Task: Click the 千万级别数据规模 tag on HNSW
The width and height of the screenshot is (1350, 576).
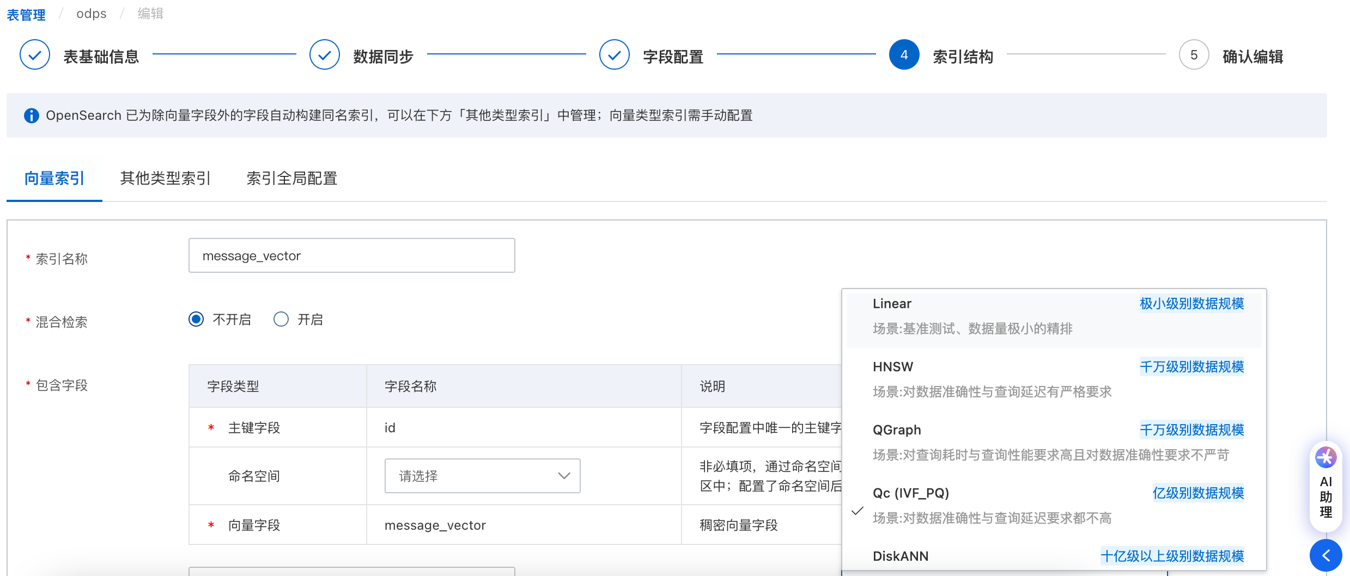Action: point(1192,367)
